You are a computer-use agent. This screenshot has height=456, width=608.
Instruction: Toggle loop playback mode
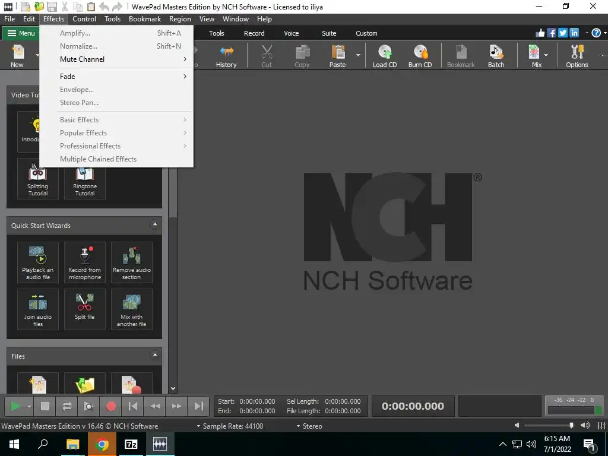click(66, 406)
